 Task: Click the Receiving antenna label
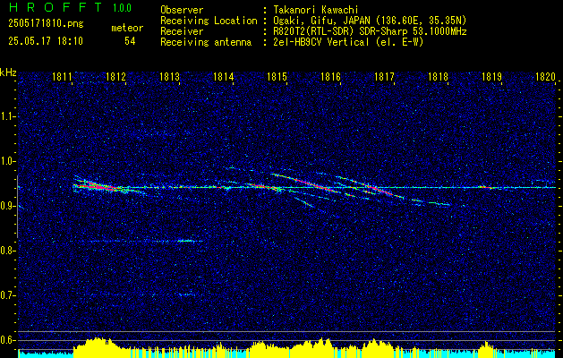pyautogui.click(x=206, y=42)
